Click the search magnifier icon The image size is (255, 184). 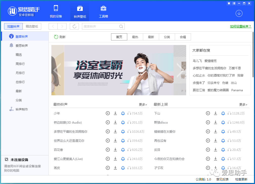121,26
